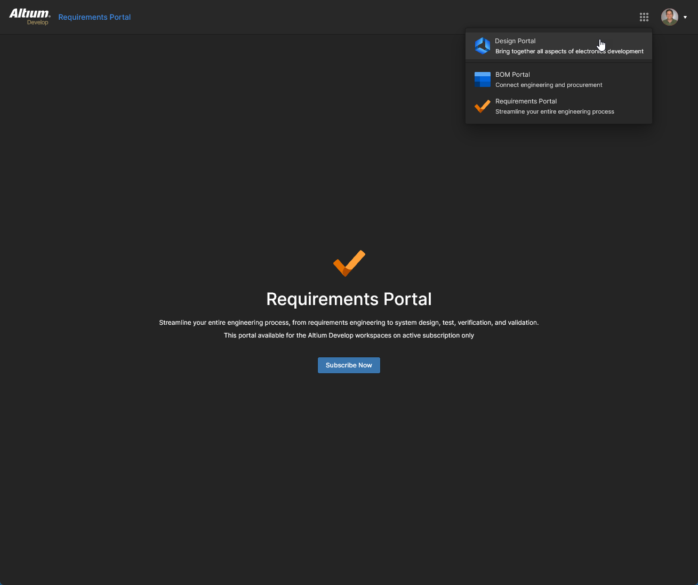Select BOM Portal menu entry

coord(559,79)
